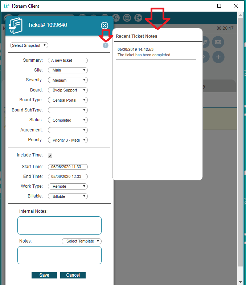246x285 pixels.
Task: Click scrollbar down arrow on right
Action: 240,282
